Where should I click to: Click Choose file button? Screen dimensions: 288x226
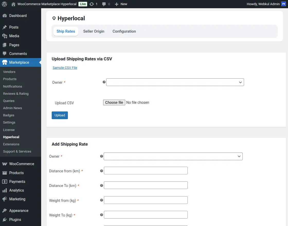click(x=114, y=102)
